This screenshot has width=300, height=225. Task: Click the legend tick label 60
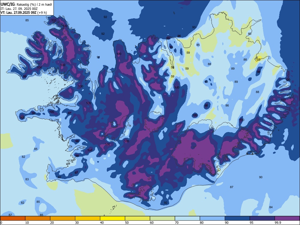152,223
